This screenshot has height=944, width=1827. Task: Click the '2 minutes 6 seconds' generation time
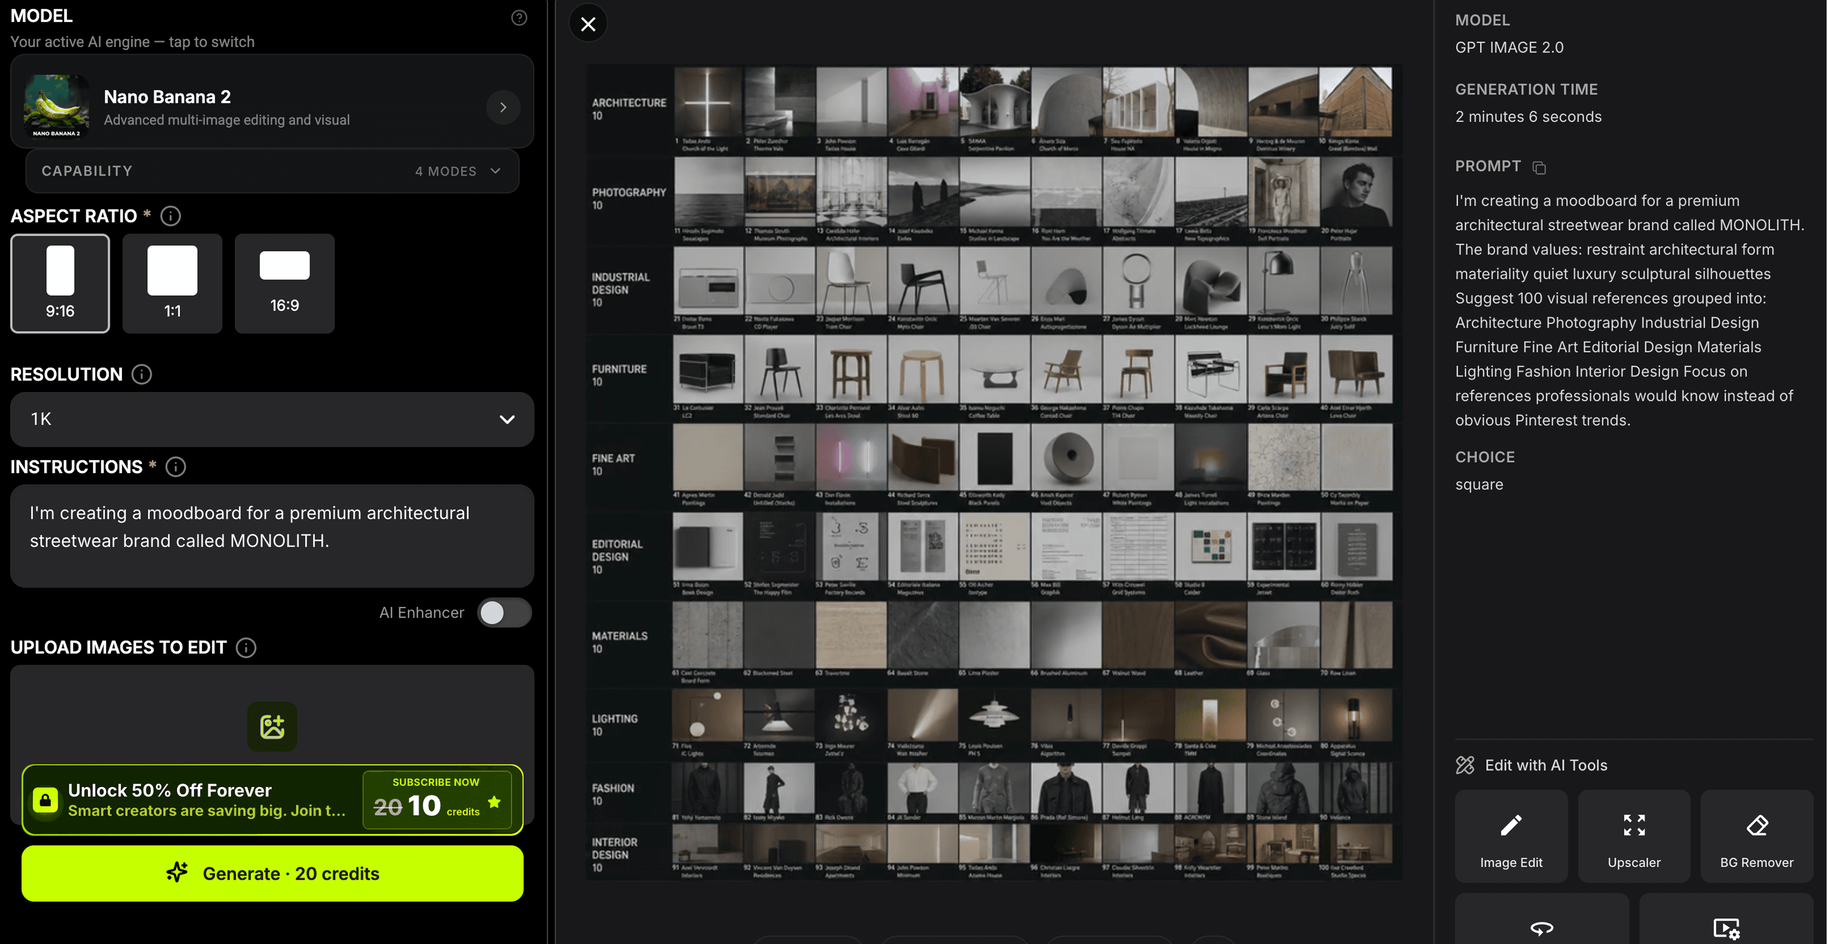pos(1528,117)
